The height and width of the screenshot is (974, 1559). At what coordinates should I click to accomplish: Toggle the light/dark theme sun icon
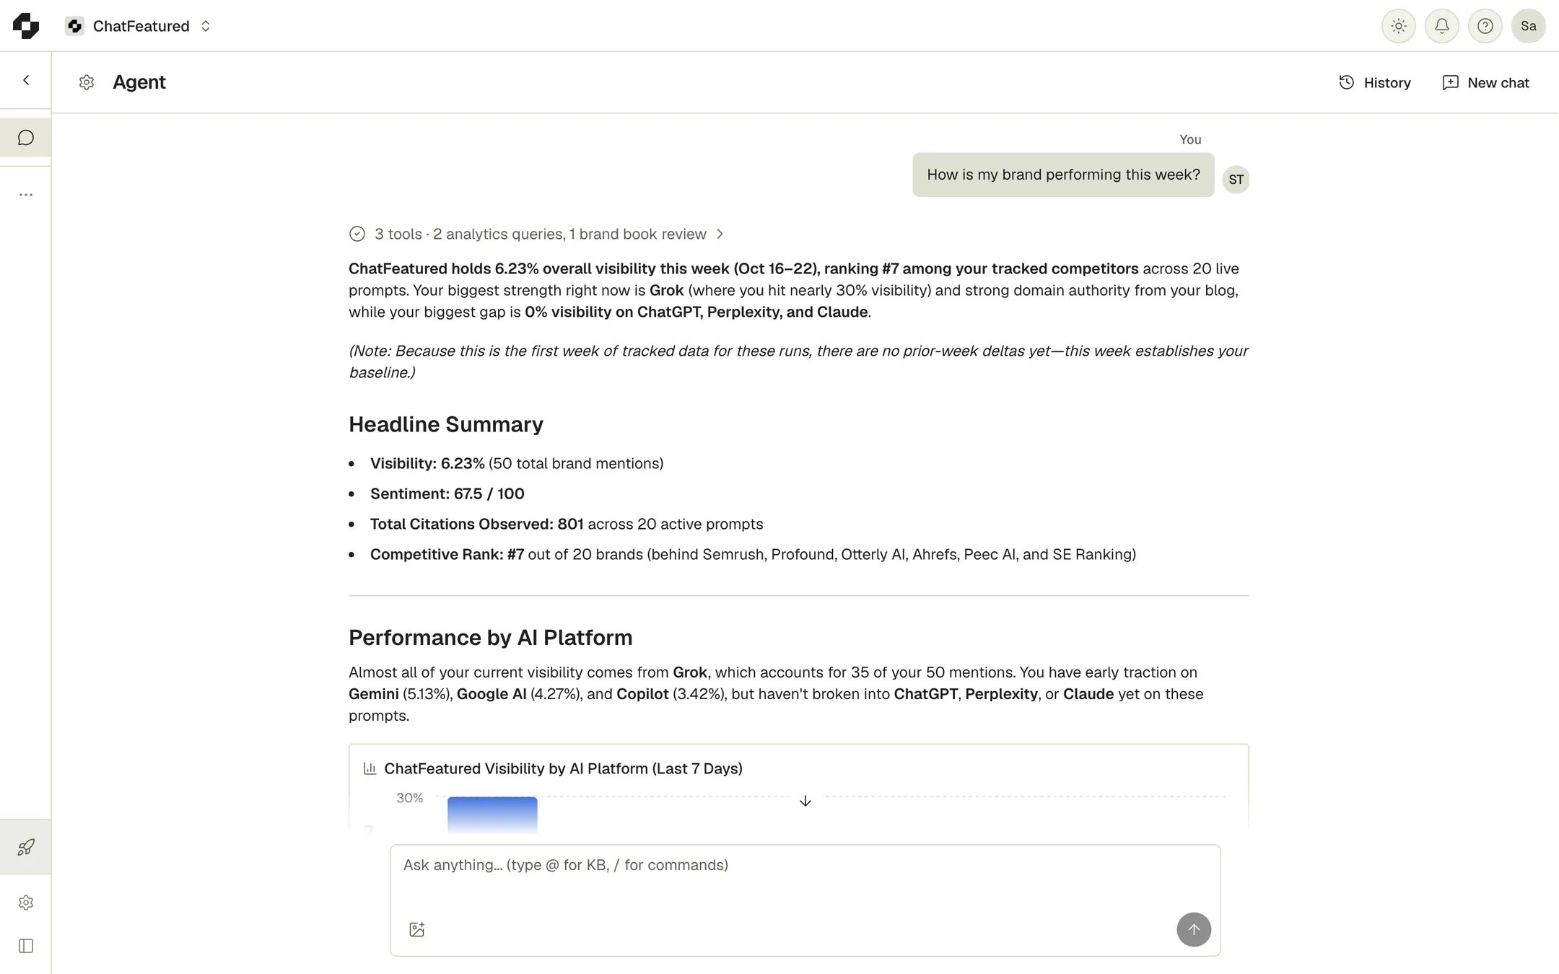[x=1398, y=26]
